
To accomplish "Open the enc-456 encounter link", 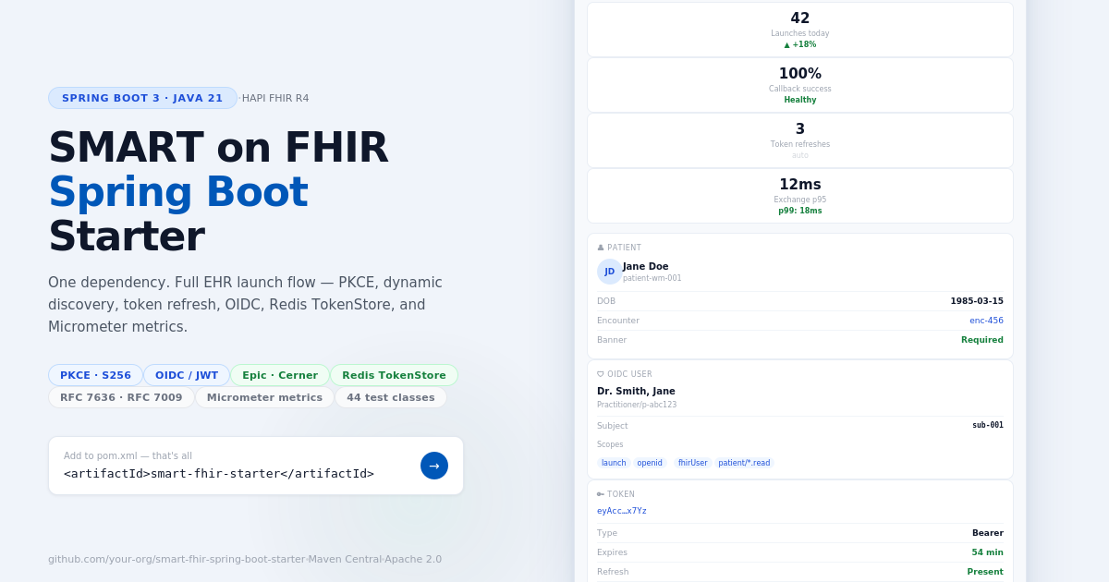I will tap(986, 321).
